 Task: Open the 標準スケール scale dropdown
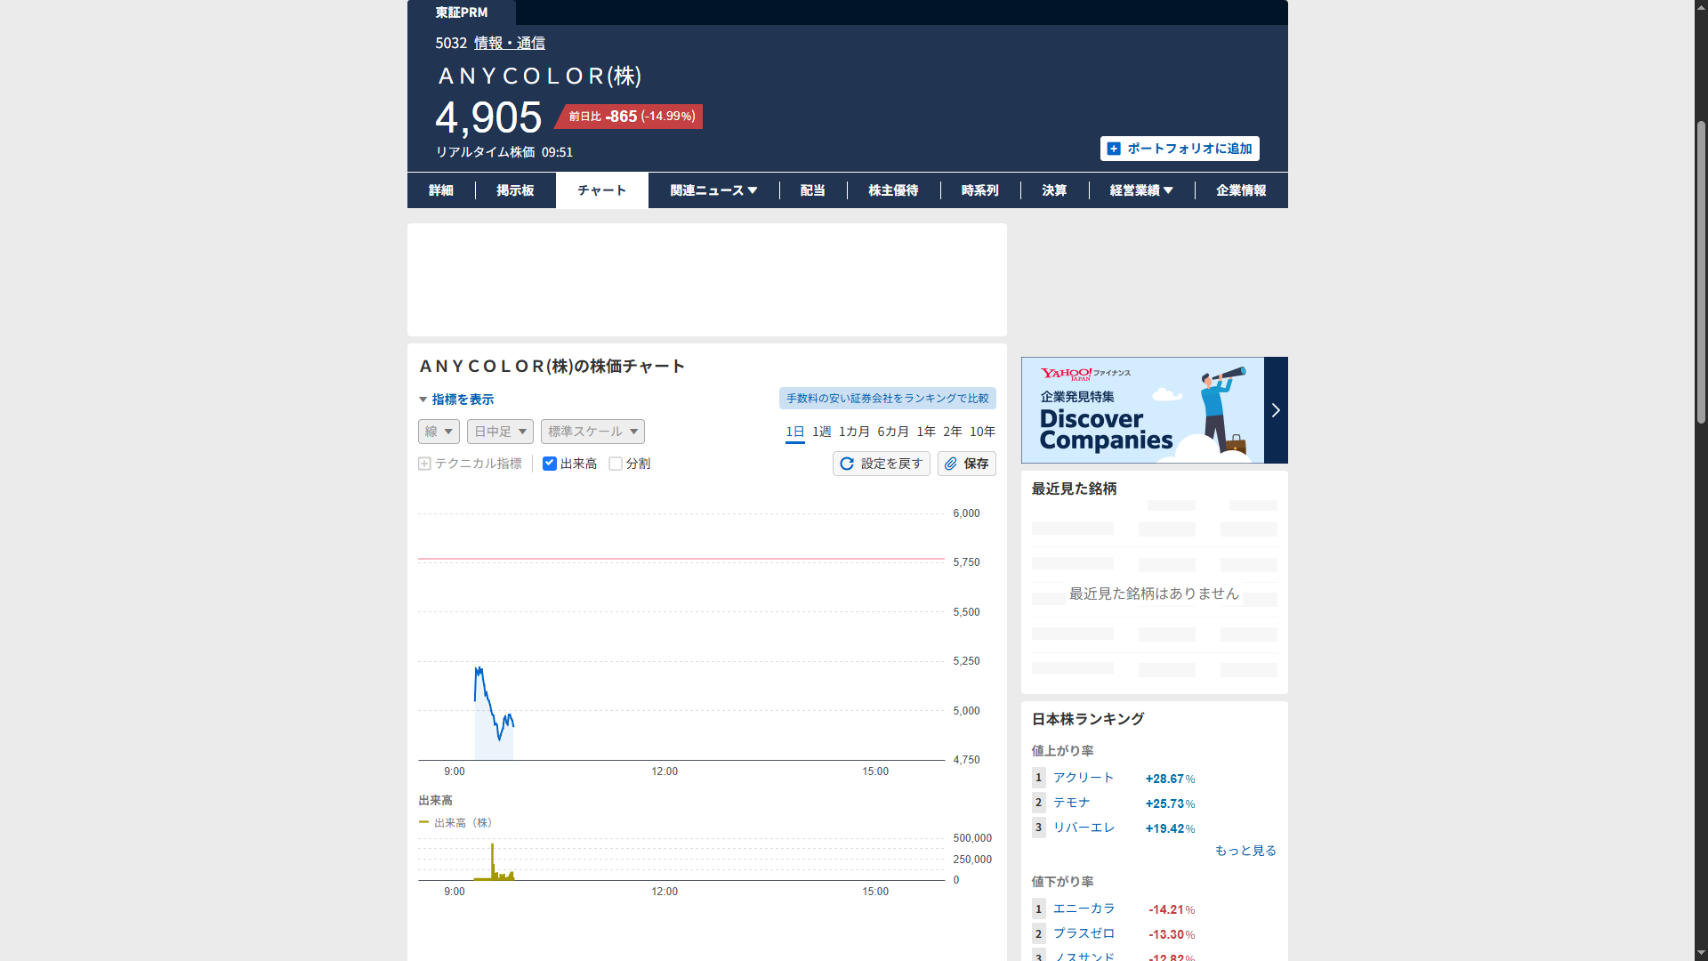pyautogui.click(x=592, y=432)
